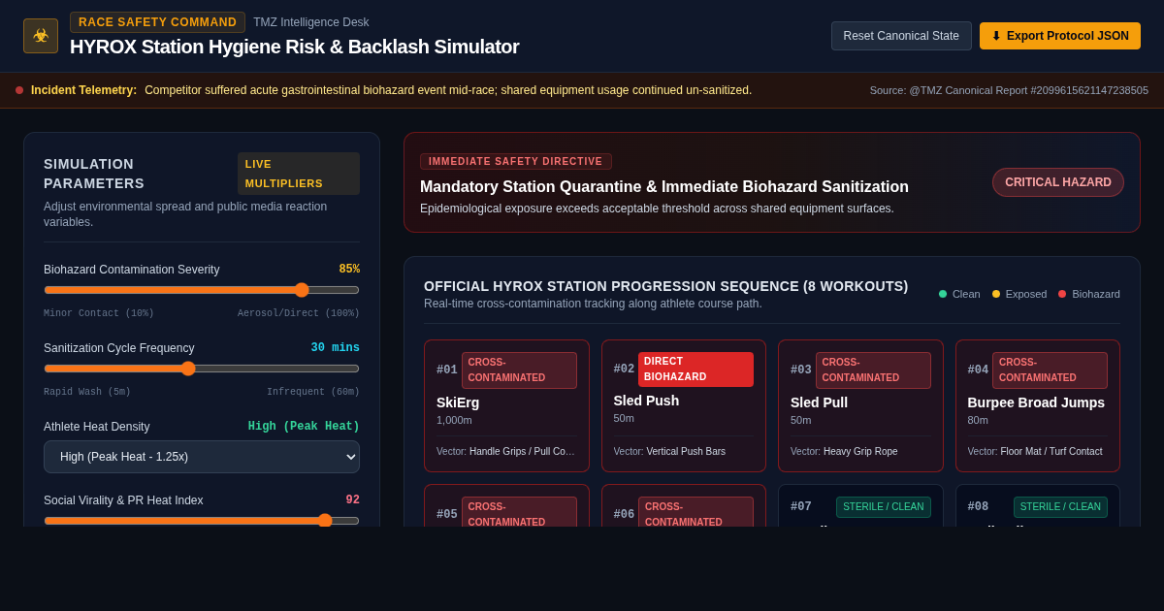Click the Infrequent (60m) slider label
Screen dimensions: 1164x611
[313, 392]
